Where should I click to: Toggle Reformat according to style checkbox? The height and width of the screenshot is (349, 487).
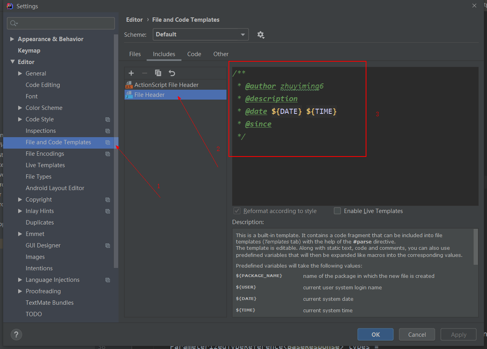tap(237, 211)
